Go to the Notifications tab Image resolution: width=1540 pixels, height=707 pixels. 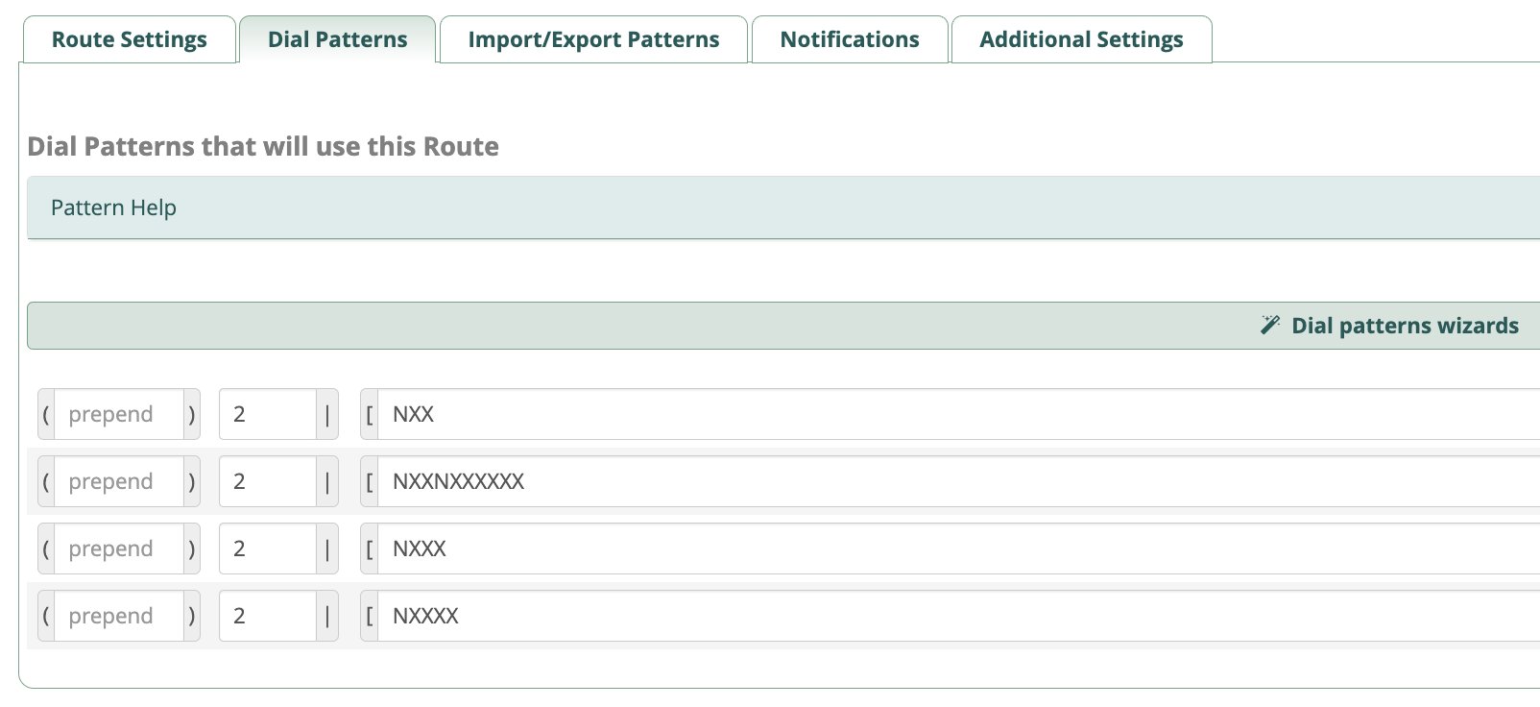click(850, 39)
